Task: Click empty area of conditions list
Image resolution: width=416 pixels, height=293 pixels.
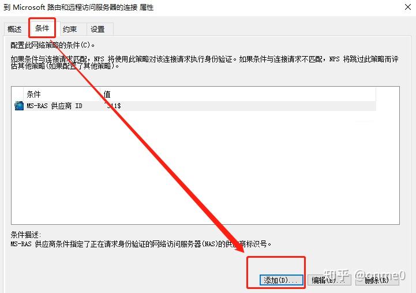Action: pos(205,168)
